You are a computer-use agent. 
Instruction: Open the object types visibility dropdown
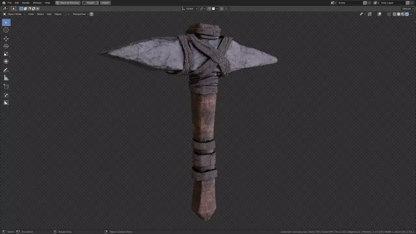click(x=363, y=14)
